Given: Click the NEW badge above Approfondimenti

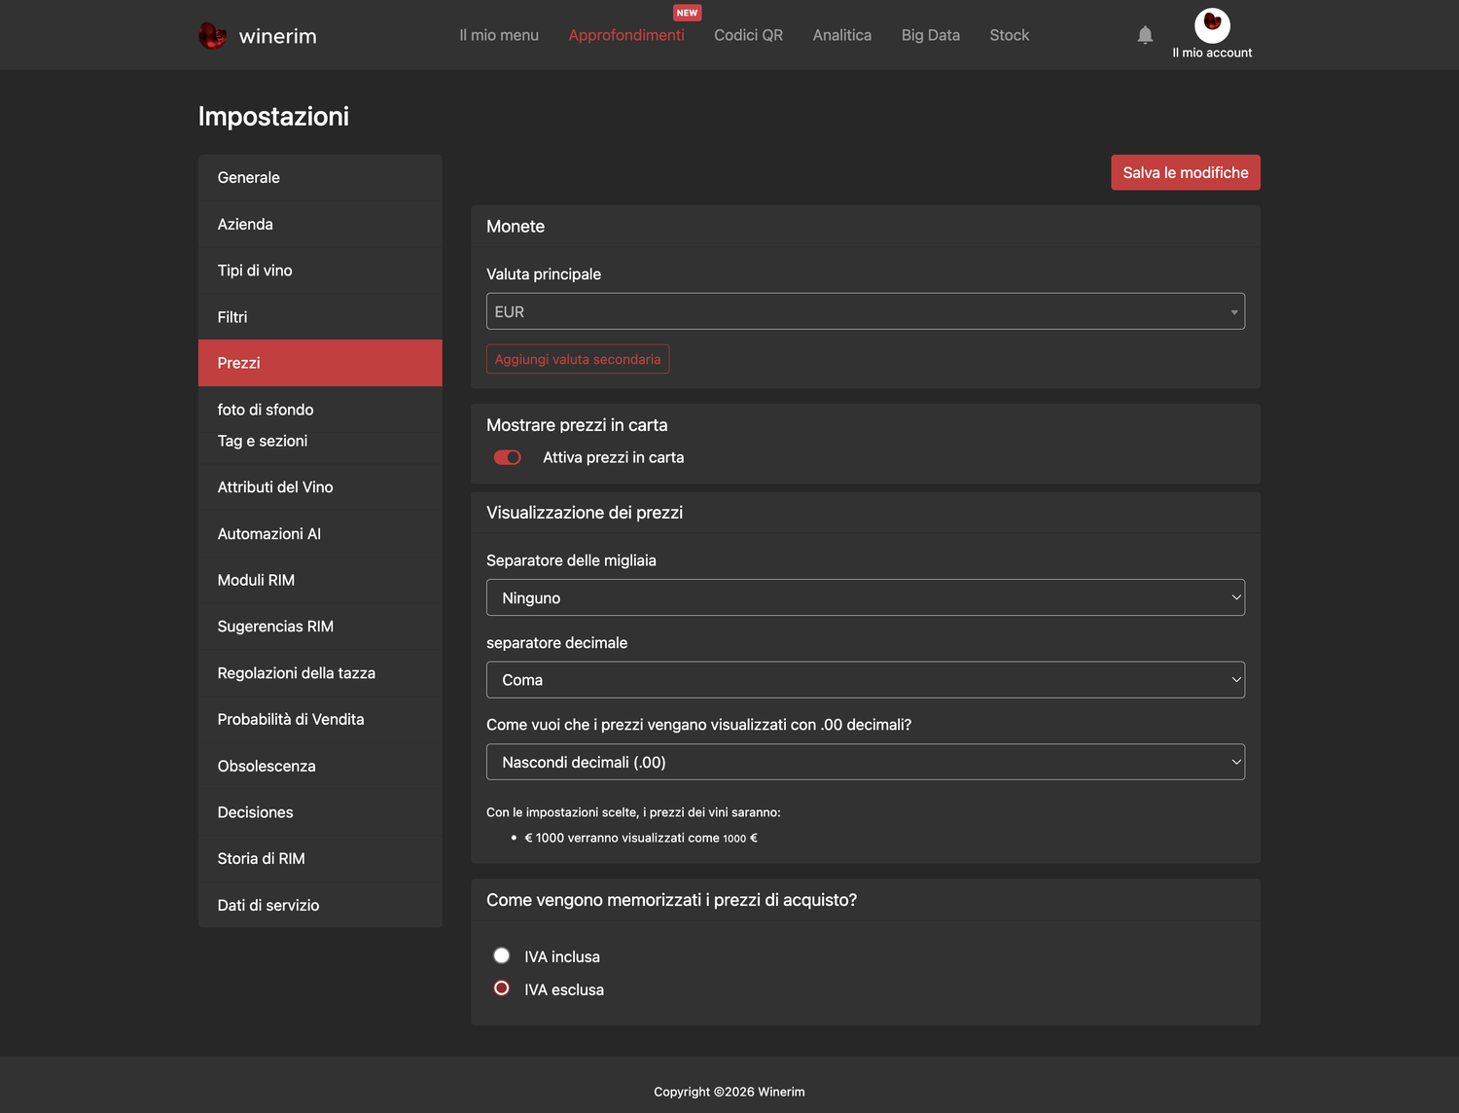Looking at the screenshot, I should [x=688, y=13].
